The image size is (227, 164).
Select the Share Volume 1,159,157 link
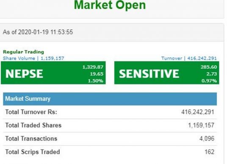(33, 58)
